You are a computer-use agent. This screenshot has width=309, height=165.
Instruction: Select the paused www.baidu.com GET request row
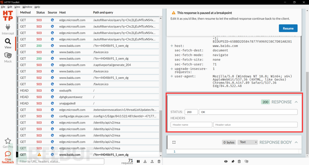coord(88,155)
